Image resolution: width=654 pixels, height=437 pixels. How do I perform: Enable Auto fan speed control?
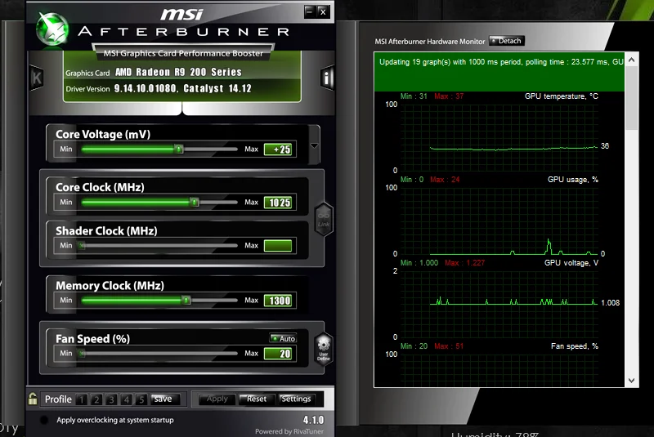[x=283, y=339]
